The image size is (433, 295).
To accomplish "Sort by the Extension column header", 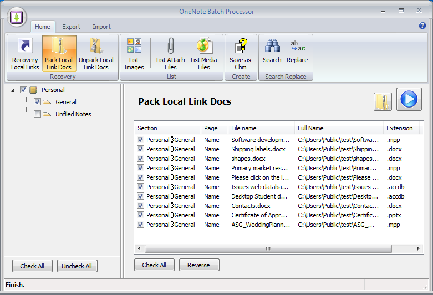I will pyautogui.click(x=401, y=128).
